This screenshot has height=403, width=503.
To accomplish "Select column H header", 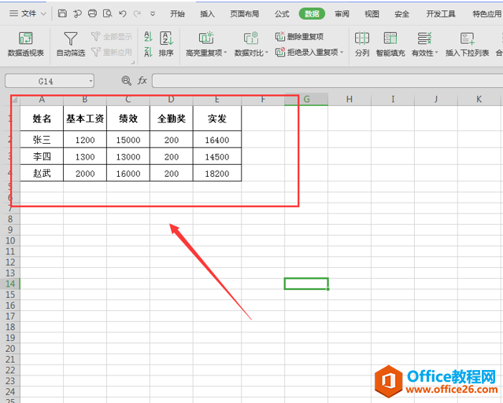I will (350, 100).
